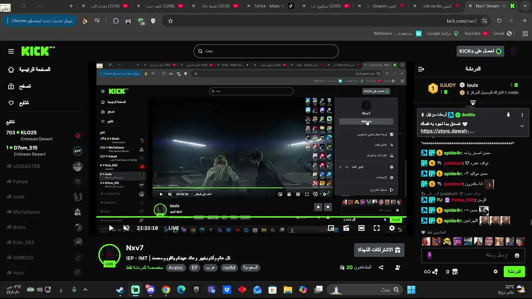This screenshot has width=532, height=299.
Task: Open KLO25 channel in followed list
Action: 44,135
